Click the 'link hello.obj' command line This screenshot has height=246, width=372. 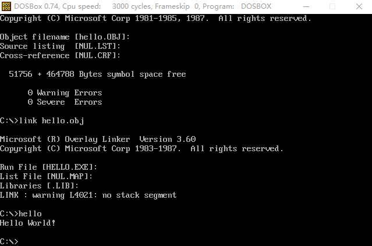42,121
